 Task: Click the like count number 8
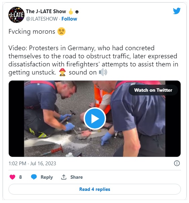pos(20,177)
